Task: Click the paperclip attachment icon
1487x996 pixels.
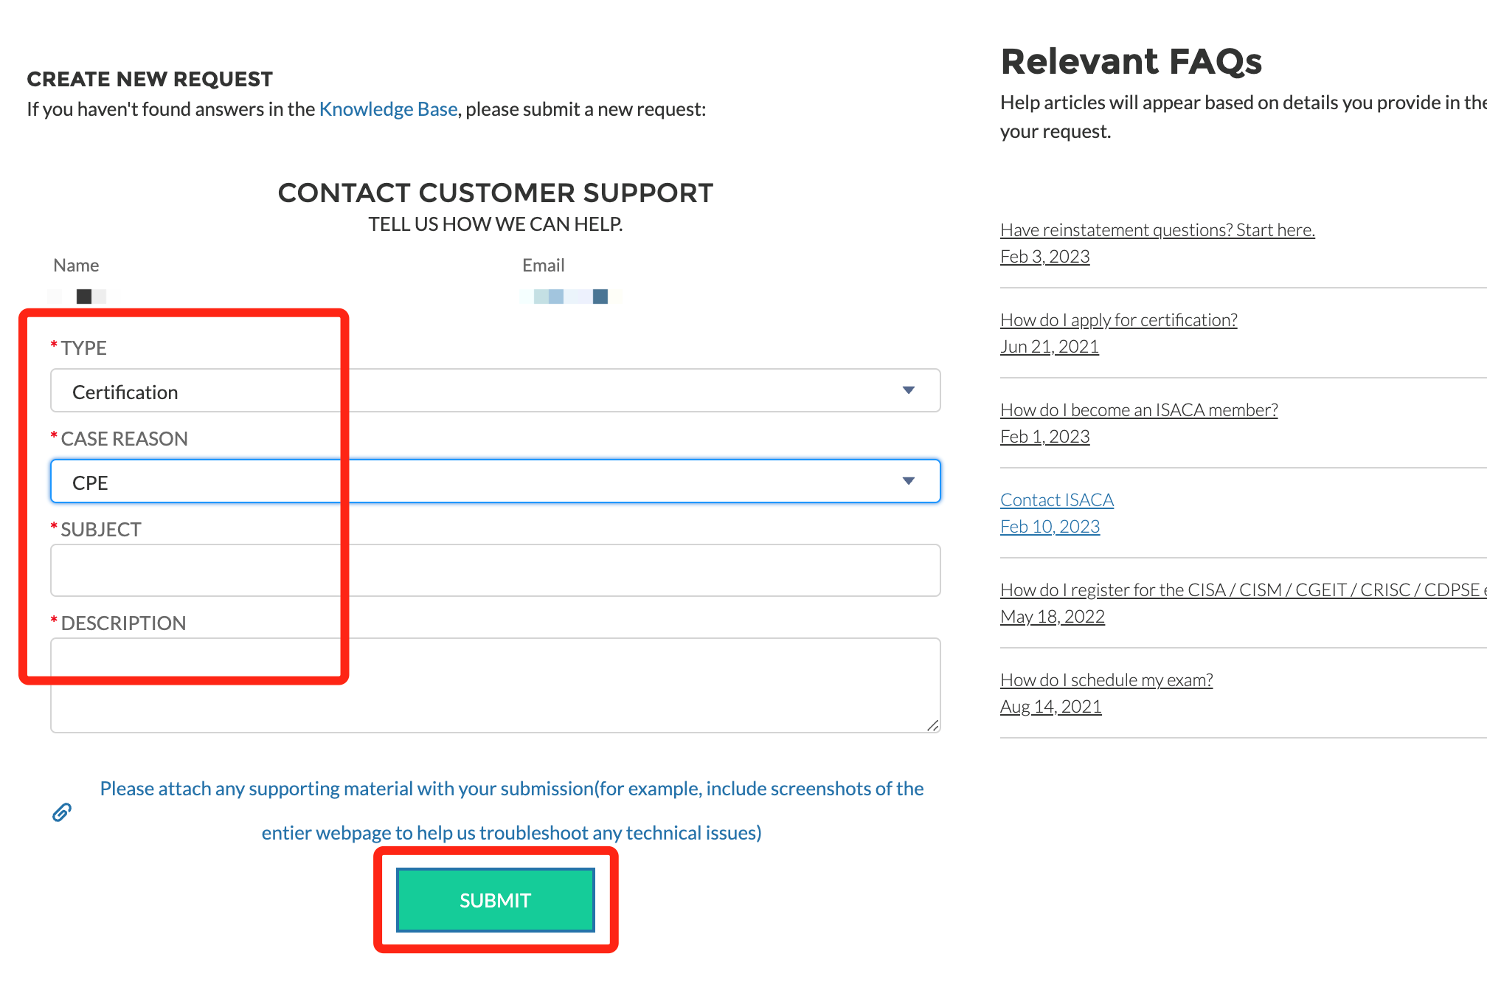Action: coord(62,812)
